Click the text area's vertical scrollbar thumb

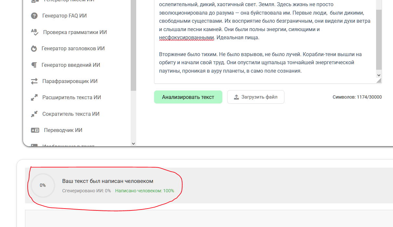tap(379, 39)
